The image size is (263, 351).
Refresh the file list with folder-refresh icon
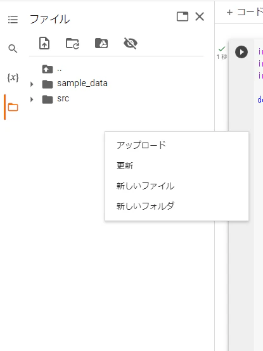tap(72, 43)
